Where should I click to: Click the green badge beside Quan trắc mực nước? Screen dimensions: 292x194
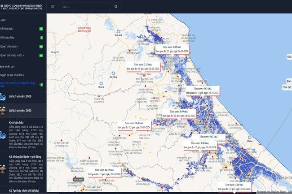tap(41, 56)
